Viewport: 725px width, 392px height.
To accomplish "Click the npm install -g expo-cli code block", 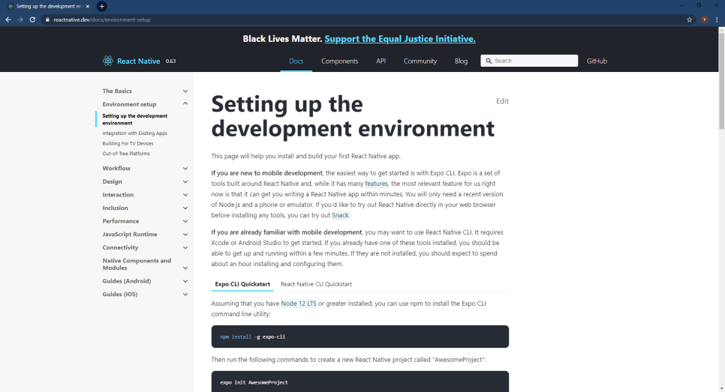I will (359, 337).
